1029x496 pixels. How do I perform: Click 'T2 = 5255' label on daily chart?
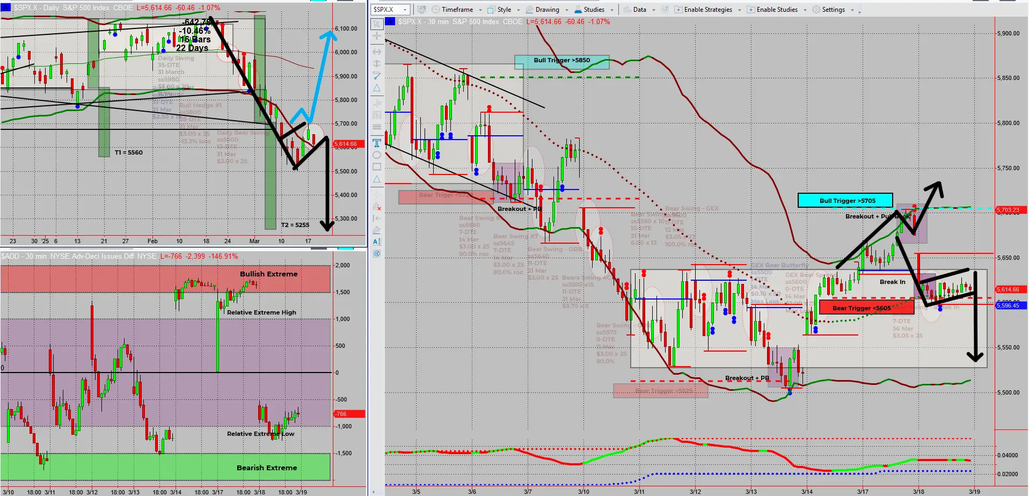295,225
